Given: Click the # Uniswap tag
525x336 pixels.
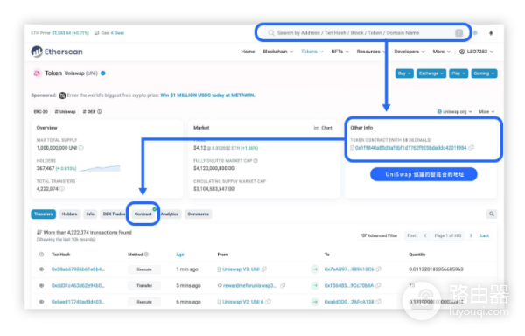Looking at the screenshot, I should pyautogui.click(x=66, y=111).
